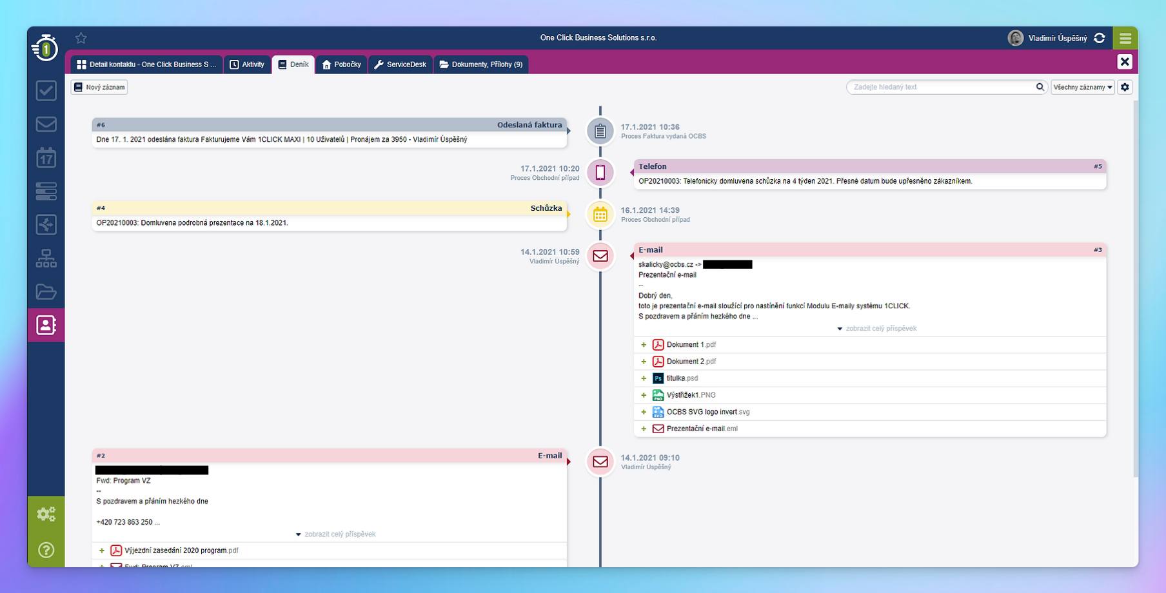The height and width of the screenshot is (593, 1166).
Task: Expand the plus next to Dokument 1.pdf
Action: click(x=644, y=345)
